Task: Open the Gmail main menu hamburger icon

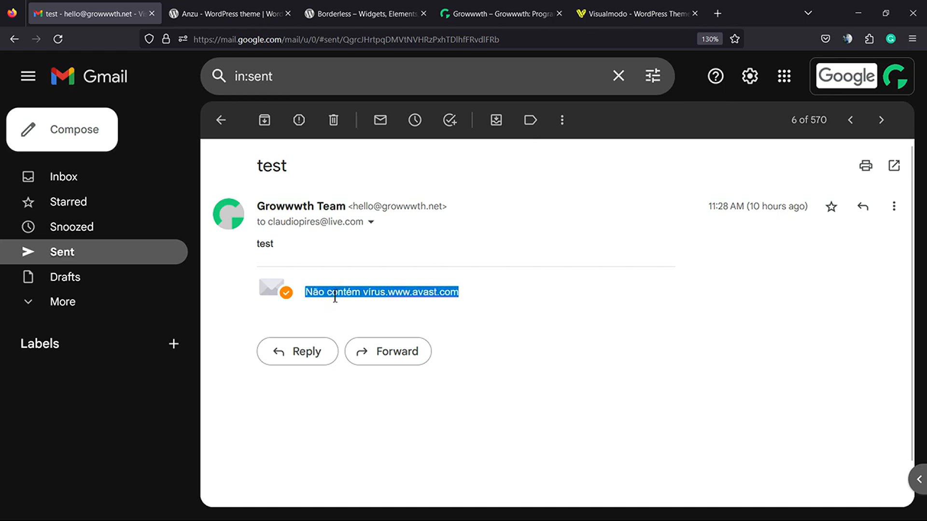Action: [x=28, y=76]
